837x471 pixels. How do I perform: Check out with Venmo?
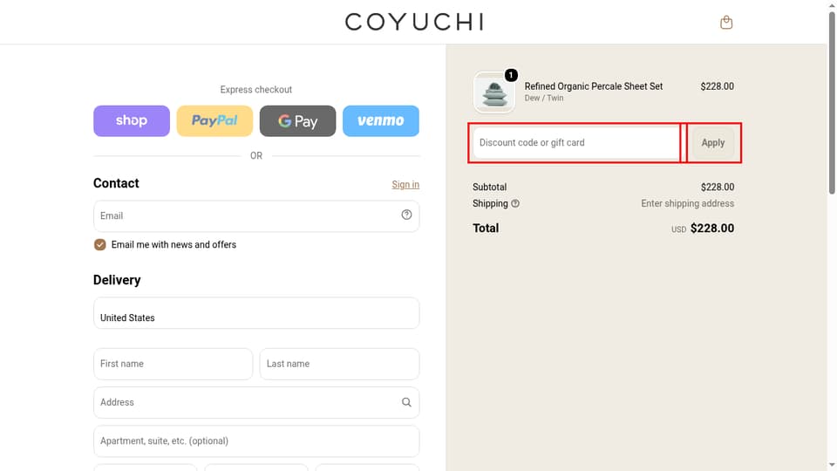point(381,120)
